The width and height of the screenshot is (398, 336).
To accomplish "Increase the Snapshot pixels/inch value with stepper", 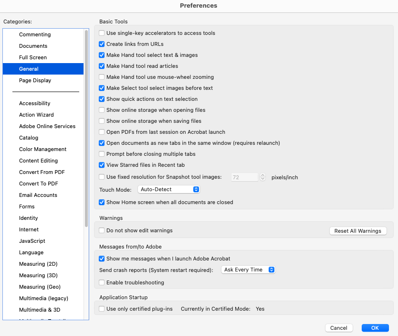I will pyautogui.click(x=262, y=175).
